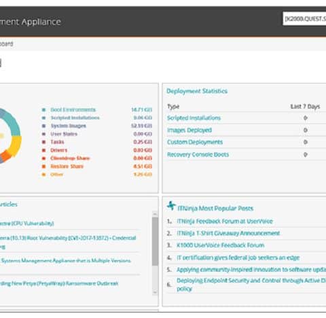Viewport: 326px width, 318px height.
Task: Open ITNinja T-Shirt Giveaway Announcement post
Action: 228,233
